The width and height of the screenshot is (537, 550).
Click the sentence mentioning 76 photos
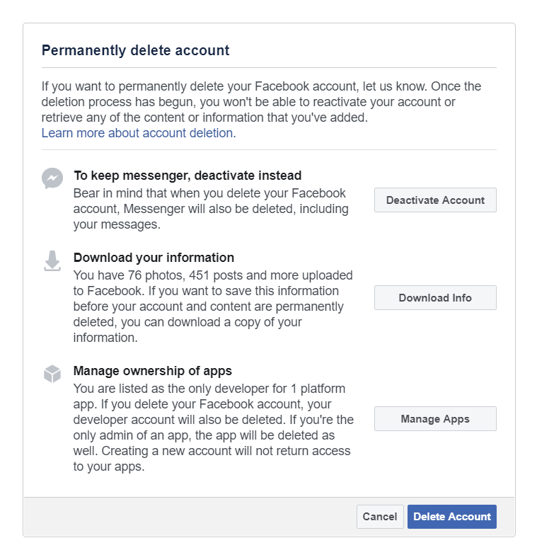click(212, 275)
